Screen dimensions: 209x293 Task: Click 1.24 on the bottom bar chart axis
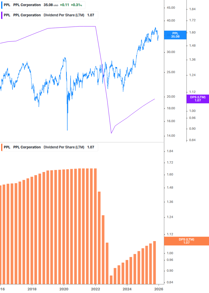(x=170, y=217)
